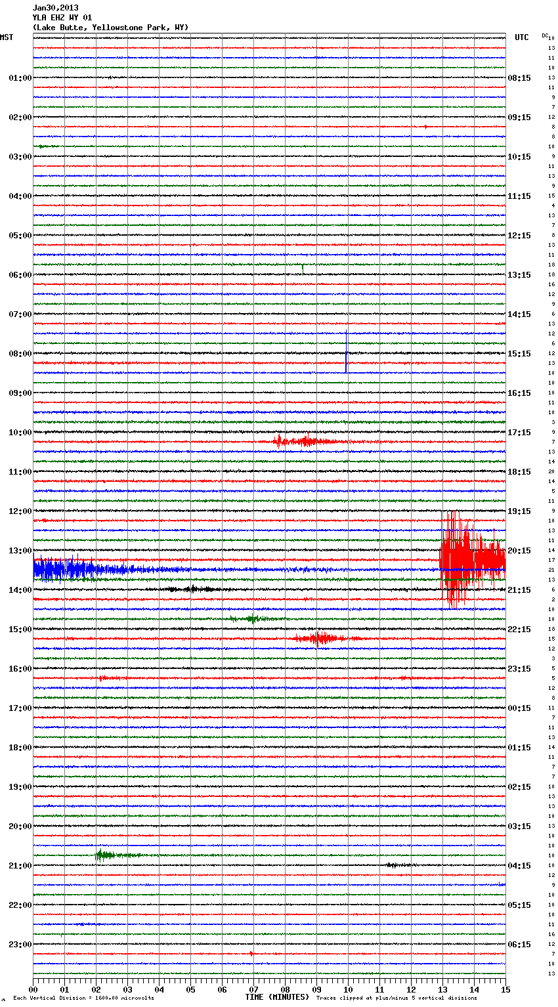Select the 04:00 MST time label
The height and width of the screenshot is (1007, 558).
(20, 196)
